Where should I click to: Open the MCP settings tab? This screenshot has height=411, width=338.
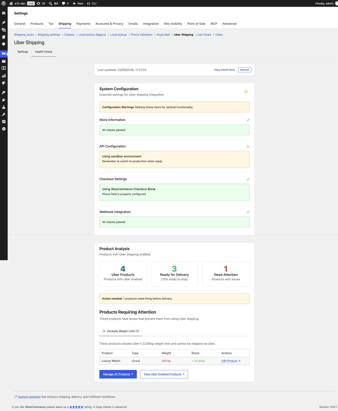click(214, 23)
